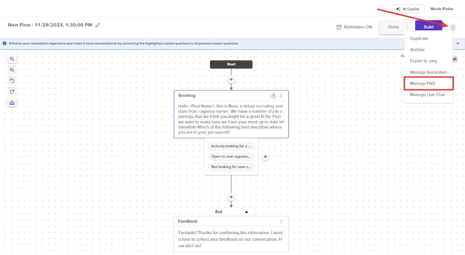Add a step above the End node

tap(231, 197)
